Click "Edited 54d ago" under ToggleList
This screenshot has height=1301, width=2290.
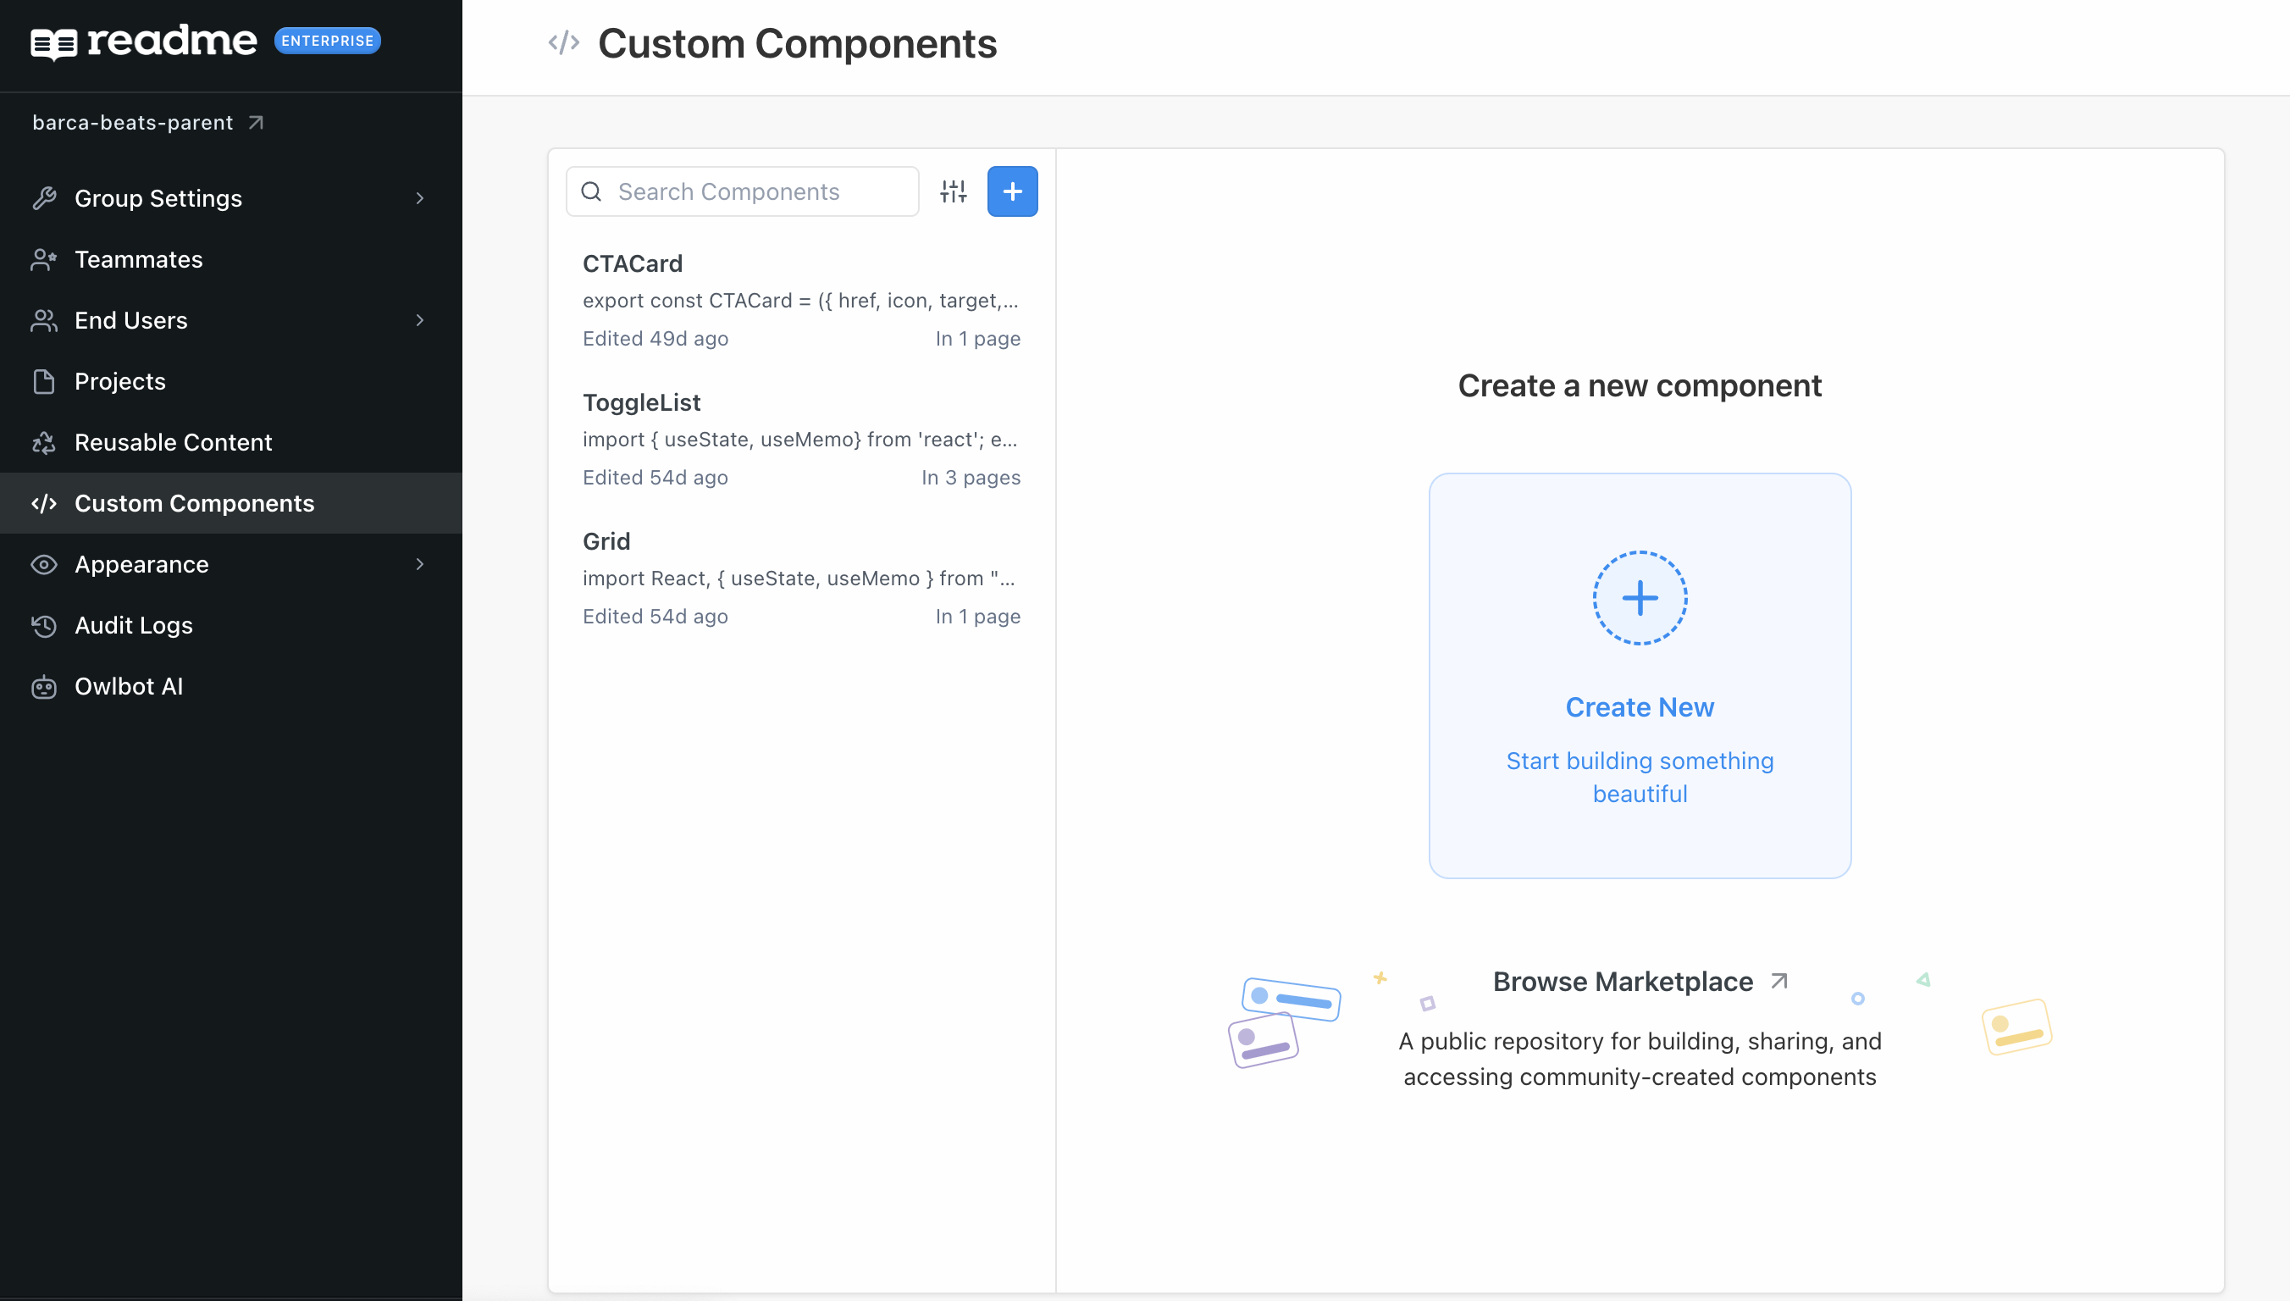click(655, 477)
